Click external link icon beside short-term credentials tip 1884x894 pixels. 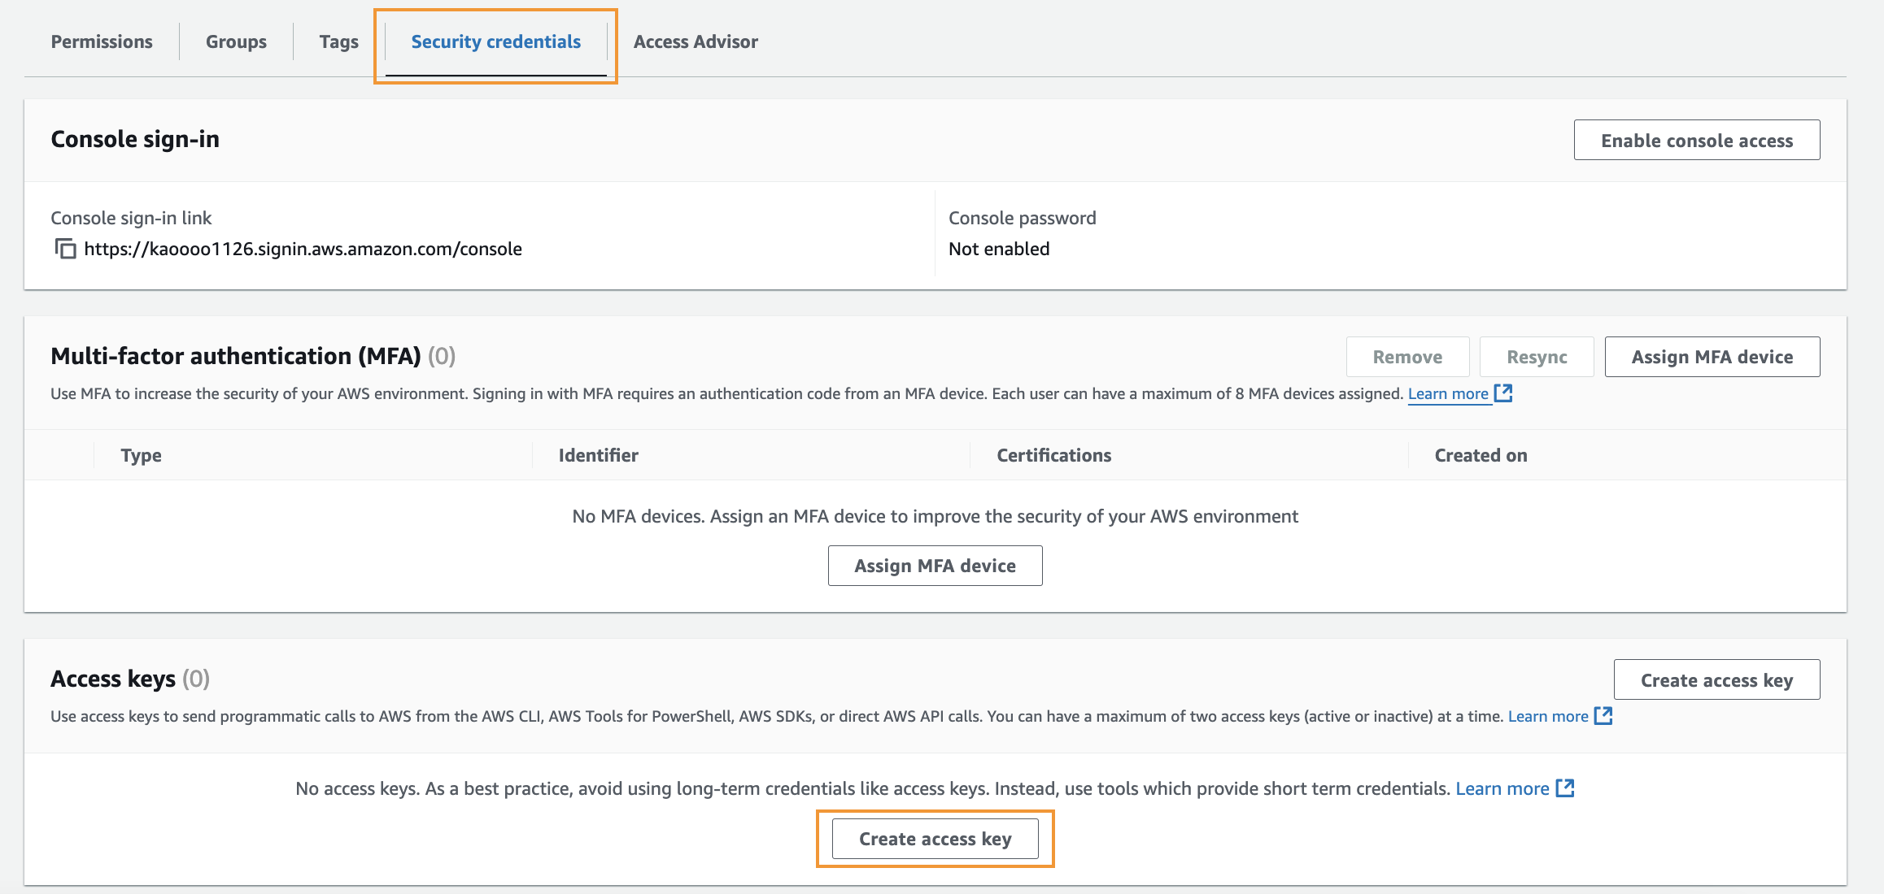(x=1564, y=788)
